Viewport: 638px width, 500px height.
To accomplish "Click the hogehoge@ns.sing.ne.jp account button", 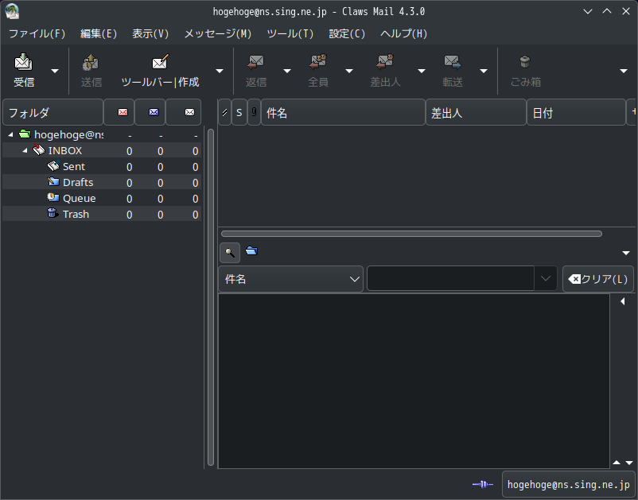I will pyautogui.click(x=568, y=484).
